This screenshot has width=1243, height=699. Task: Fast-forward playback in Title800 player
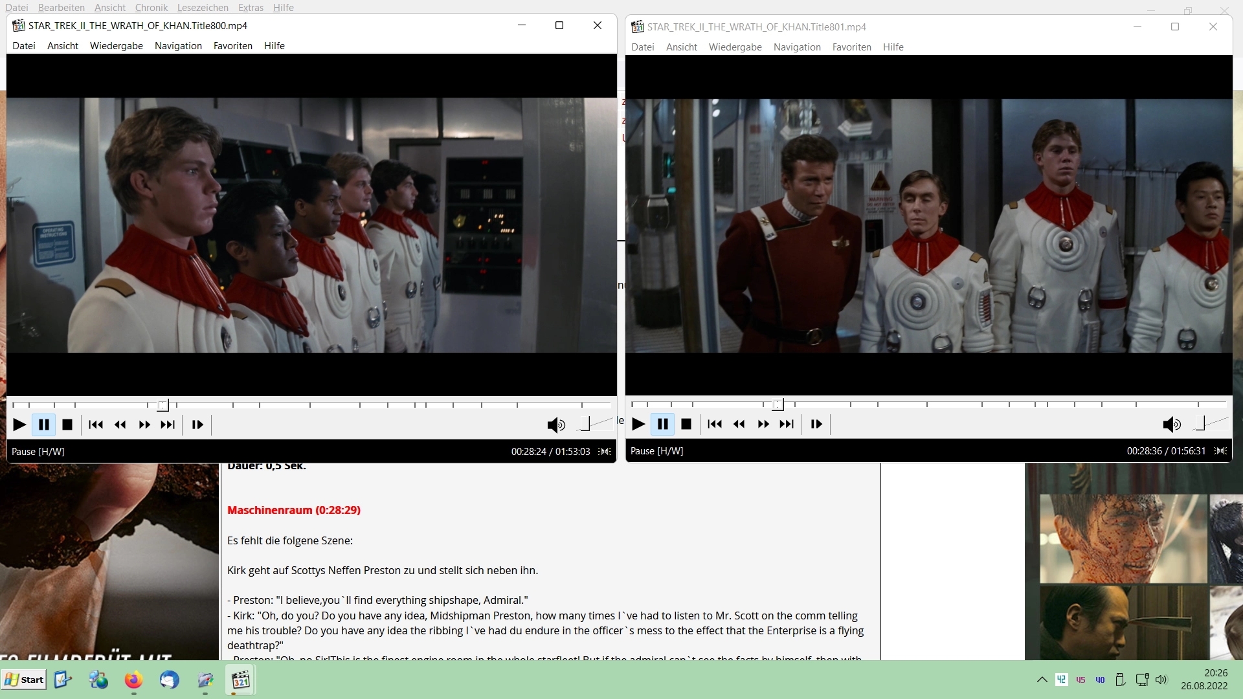click(x=144, y=425)
